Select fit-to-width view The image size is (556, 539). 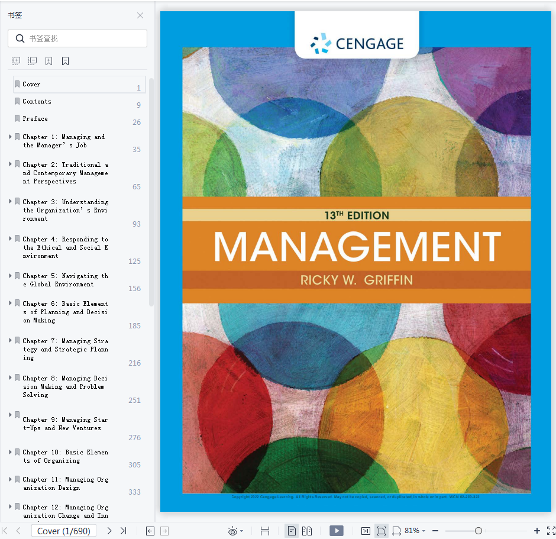(x=265, y=531)
